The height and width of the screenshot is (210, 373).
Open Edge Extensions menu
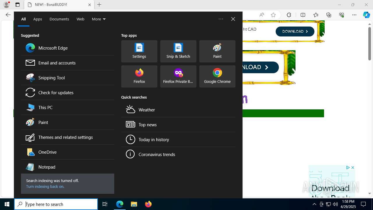pyautogui.click(x=289, y=15)
